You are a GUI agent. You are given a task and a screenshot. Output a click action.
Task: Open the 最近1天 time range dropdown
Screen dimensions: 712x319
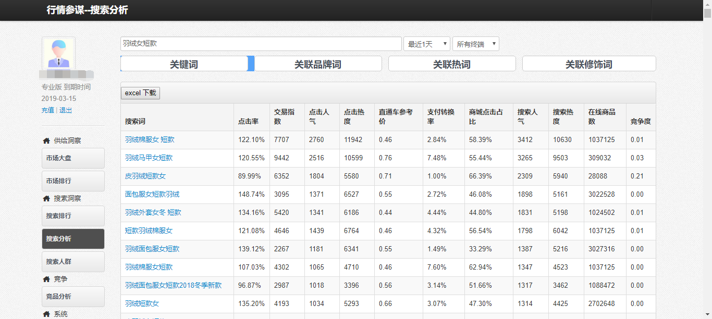(x=426, y=44)
